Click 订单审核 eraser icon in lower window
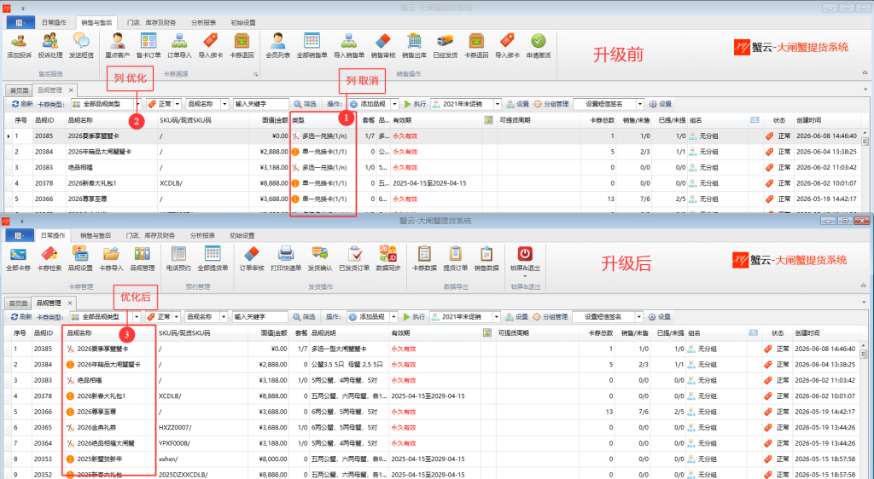The height and width of the screenshot is (479, 874). click(252, 254)
